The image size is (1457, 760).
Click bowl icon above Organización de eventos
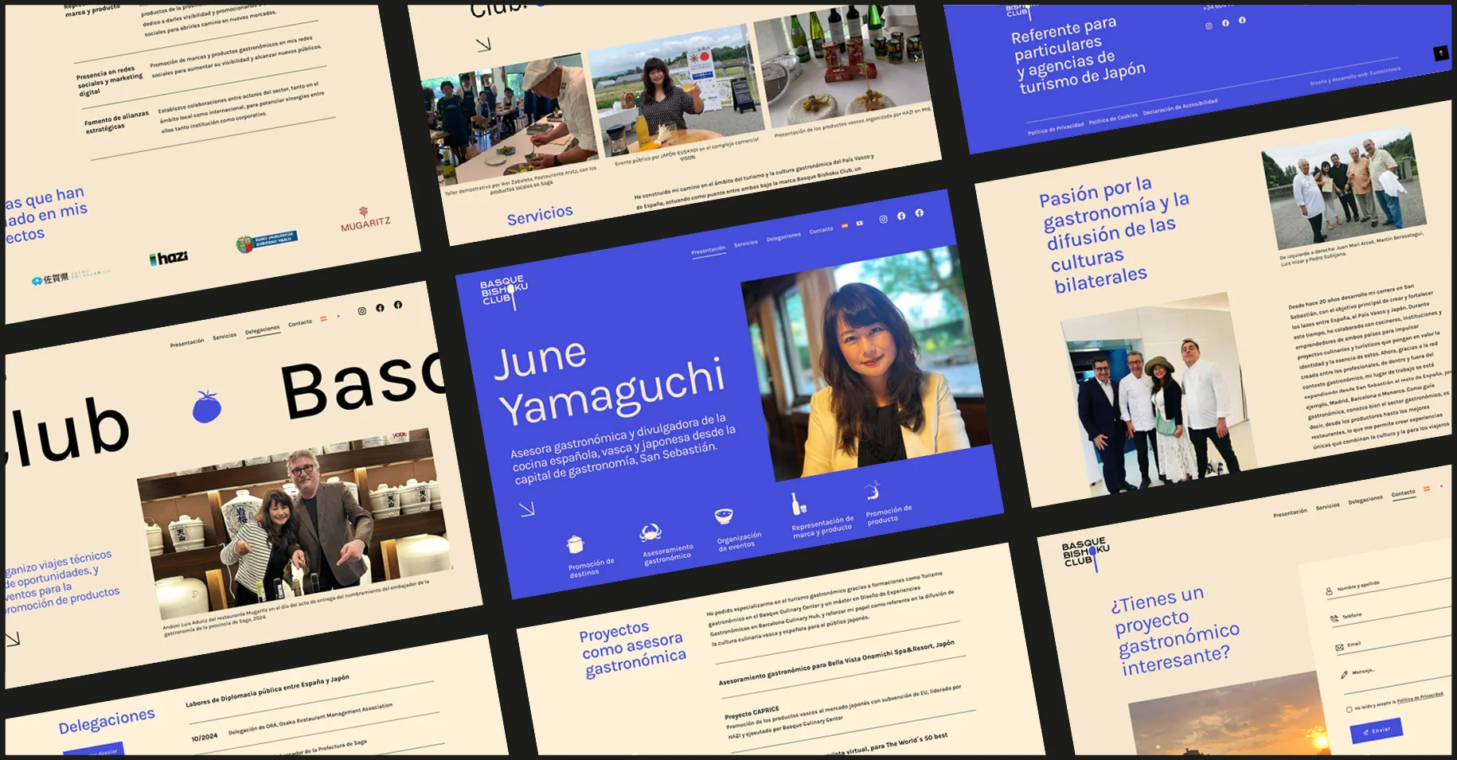click(724, 516)
